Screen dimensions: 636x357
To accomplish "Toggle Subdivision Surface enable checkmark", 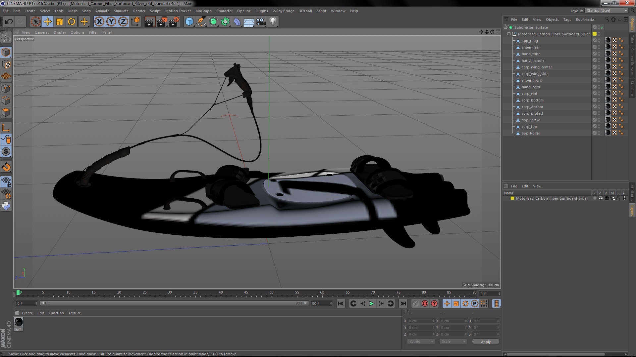I will point(602,27).
